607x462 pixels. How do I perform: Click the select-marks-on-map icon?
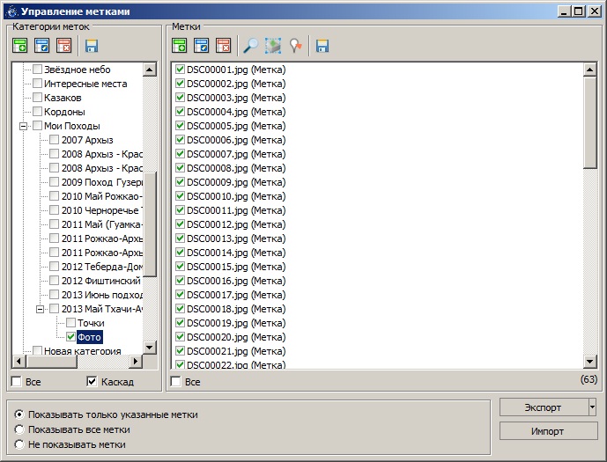click(273, 46)
